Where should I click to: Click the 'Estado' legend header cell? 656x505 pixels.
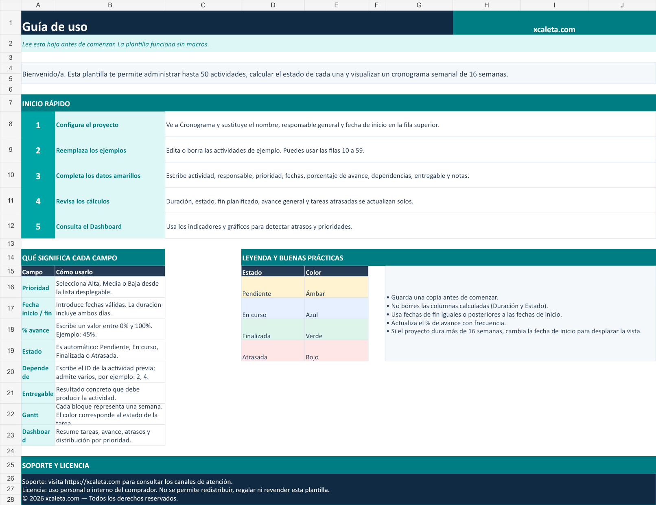[x=273, y=271]
